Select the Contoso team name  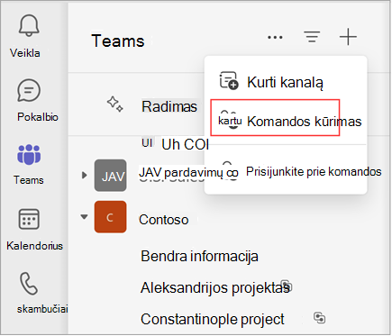tap(164, 220)
